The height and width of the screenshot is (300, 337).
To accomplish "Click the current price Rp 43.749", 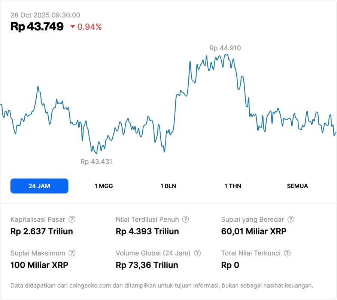I will point(37,27).
